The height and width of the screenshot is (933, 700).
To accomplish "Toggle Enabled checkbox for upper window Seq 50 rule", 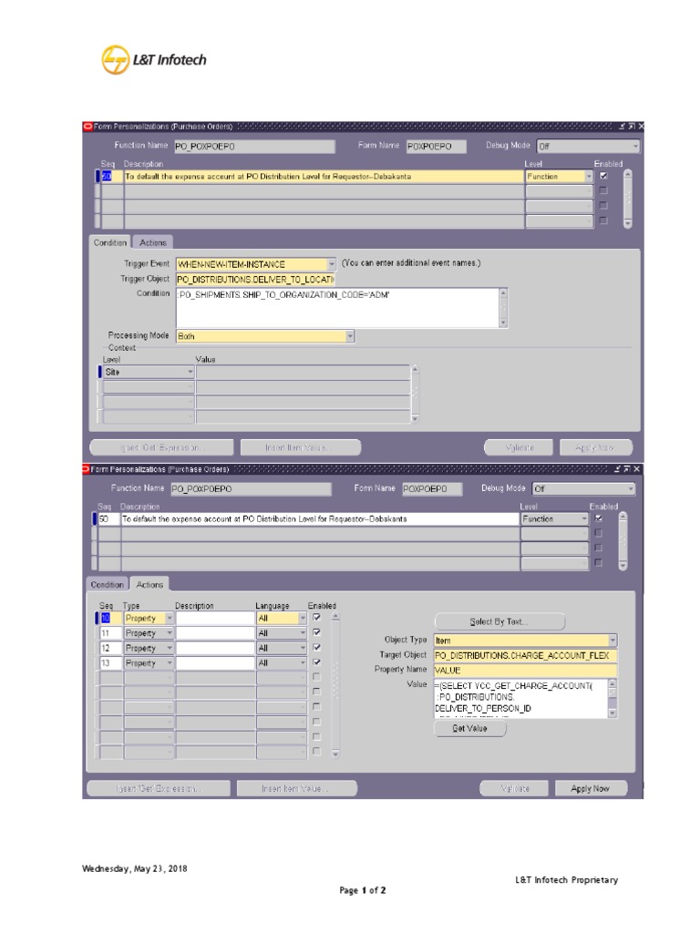I will (603, 176).
